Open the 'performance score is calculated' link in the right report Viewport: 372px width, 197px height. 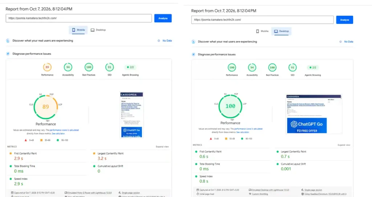248,129
